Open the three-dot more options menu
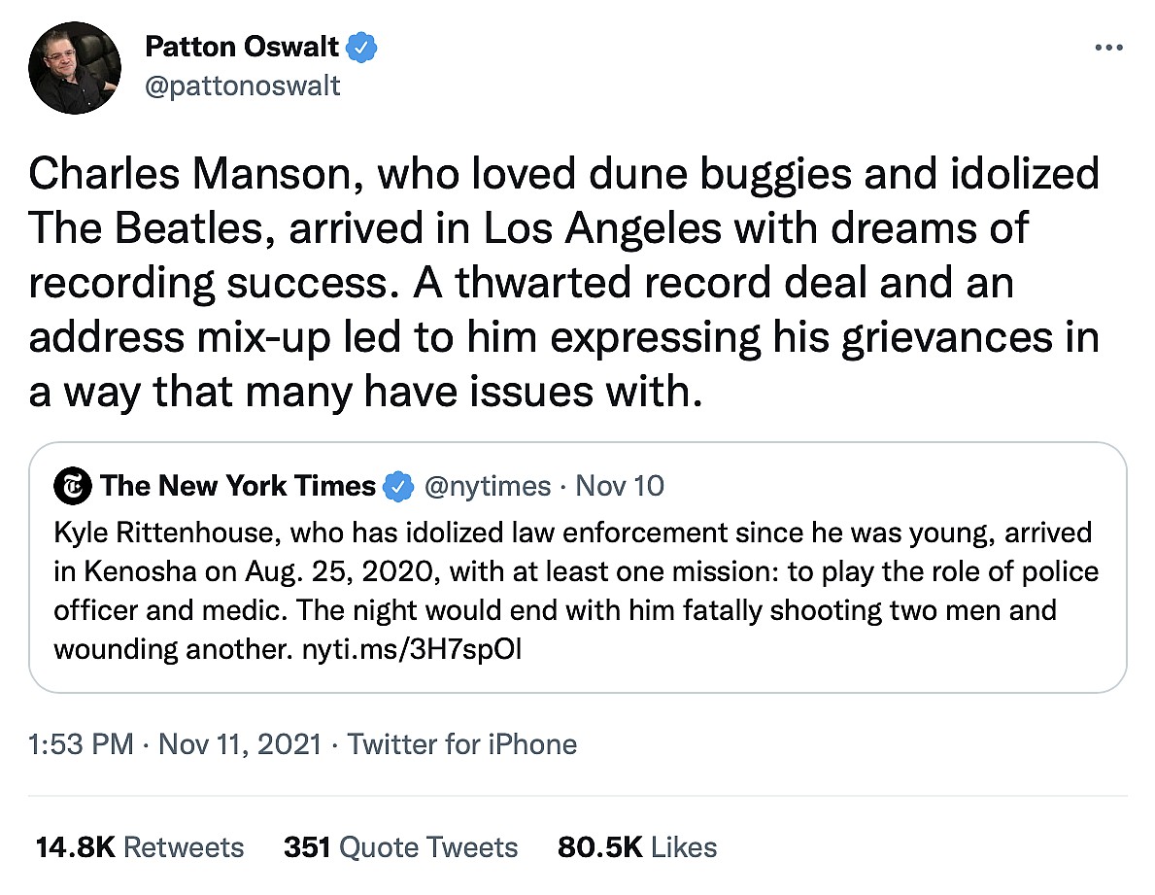 [x=1108, y=48]
